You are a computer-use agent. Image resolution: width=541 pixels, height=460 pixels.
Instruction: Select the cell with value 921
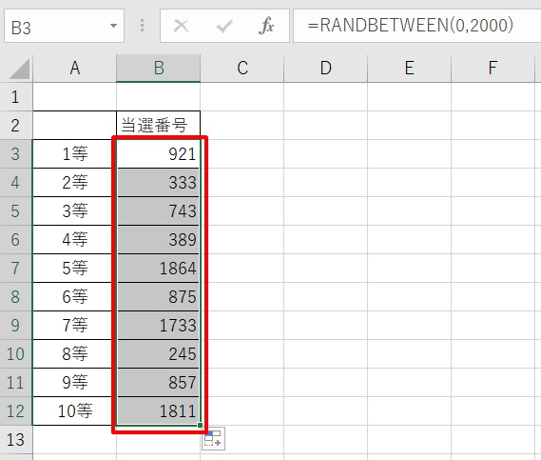point(159,153)
